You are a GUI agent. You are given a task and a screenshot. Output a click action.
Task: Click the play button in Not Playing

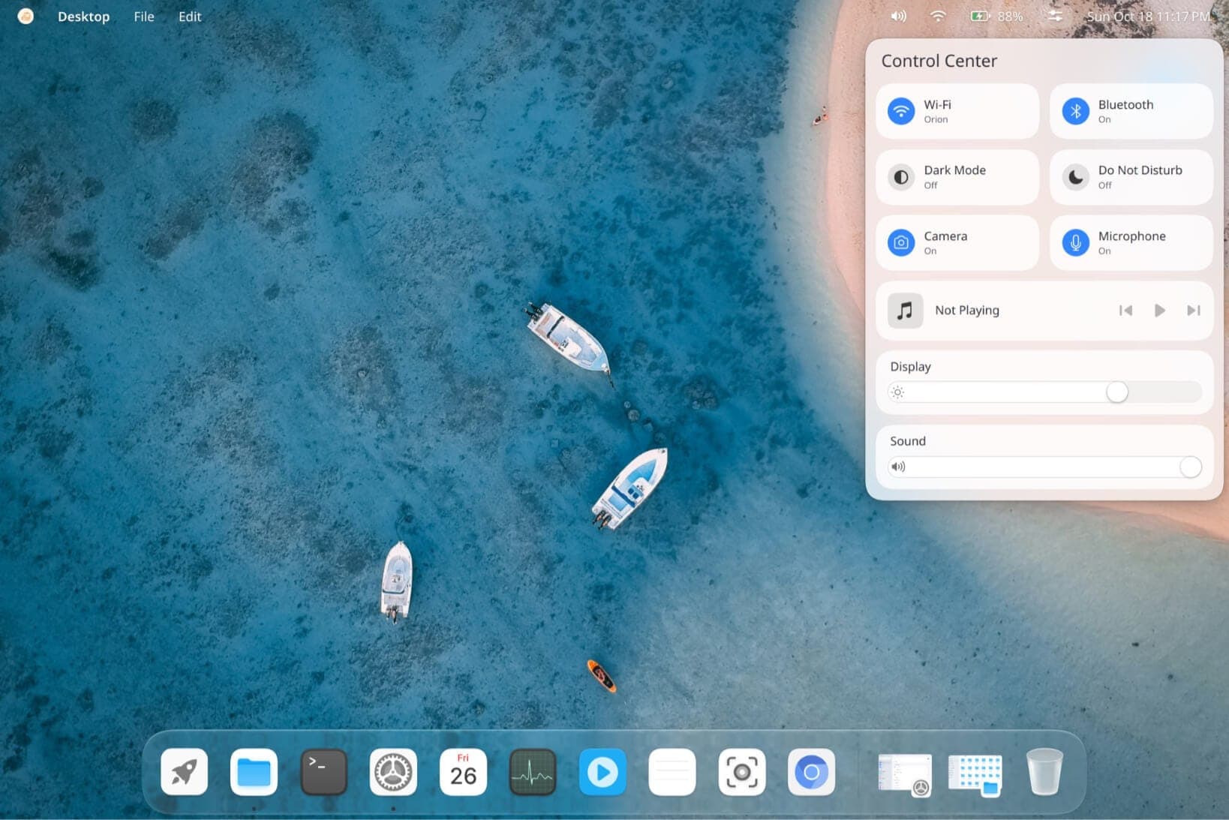click(1159, 311)
